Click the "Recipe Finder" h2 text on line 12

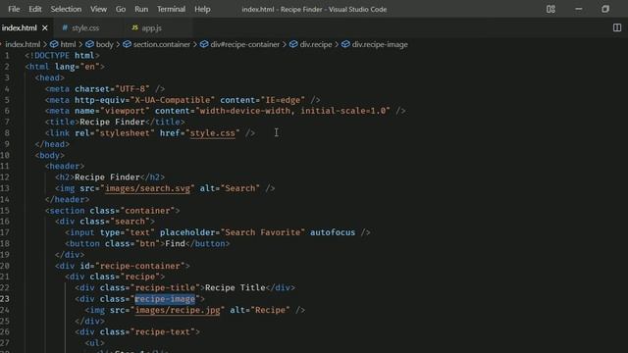pyautogui.click(x=107, y=176)
